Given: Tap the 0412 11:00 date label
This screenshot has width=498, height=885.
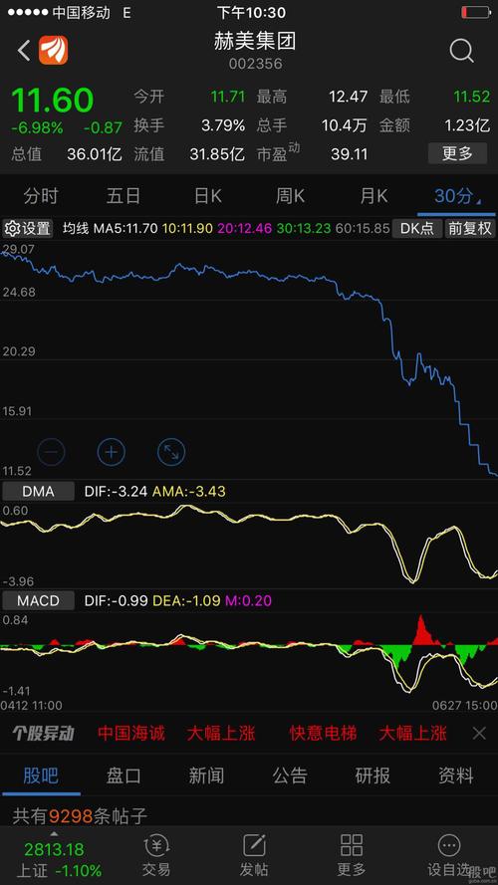Looking at the screenshot, I should tap(32, 705).
